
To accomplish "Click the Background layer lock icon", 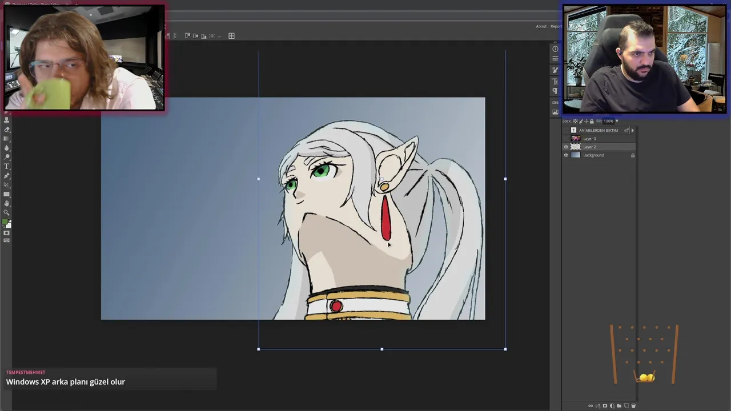I will 633,155.
